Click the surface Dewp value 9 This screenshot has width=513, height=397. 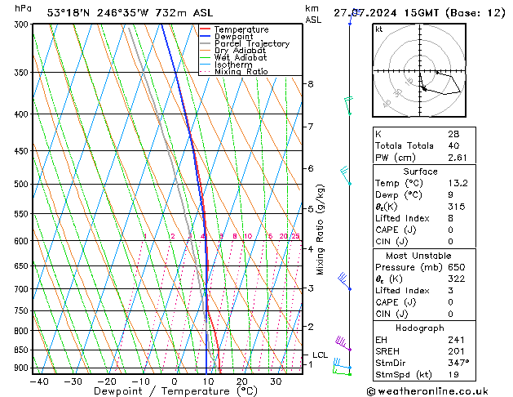click(450, 195)
